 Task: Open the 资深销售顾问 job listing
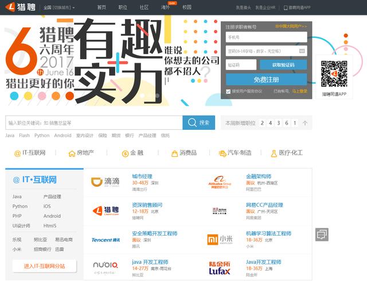click(147, 205)
